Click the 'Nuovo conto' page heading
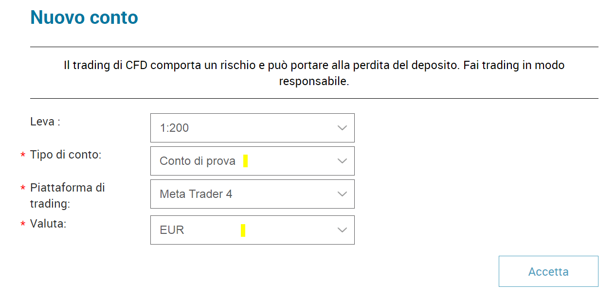Viewport: 616px width, 300px height. (x=84, y=18)
